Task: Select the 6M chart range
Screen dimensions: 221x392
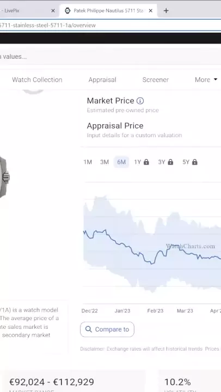Action: pyautogui.click(x=121, y=162)
